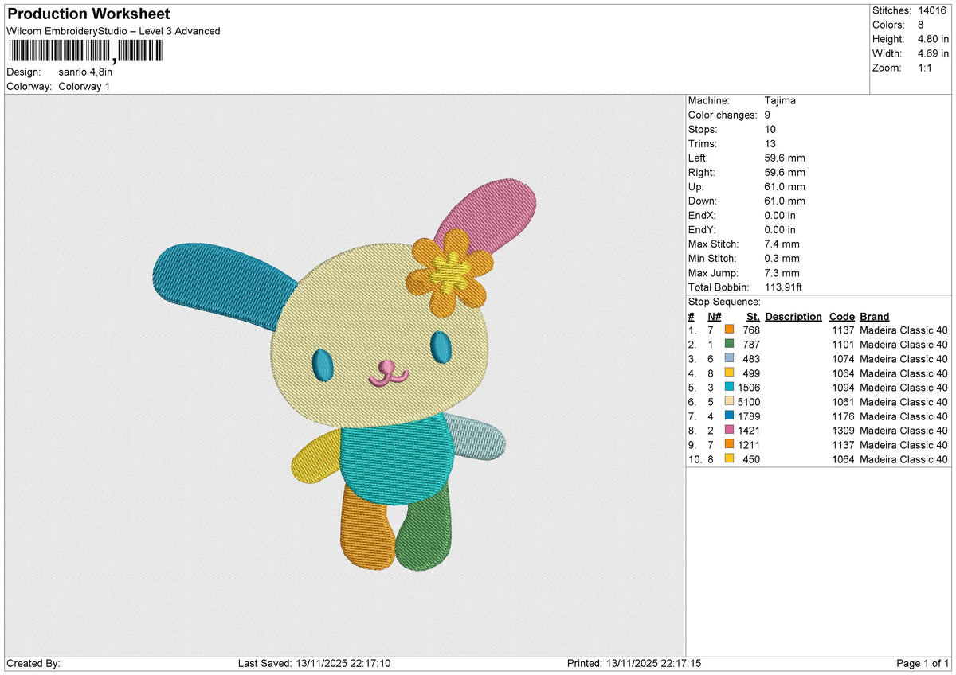Click the 'Up:' label

click(x=696, y=187)
